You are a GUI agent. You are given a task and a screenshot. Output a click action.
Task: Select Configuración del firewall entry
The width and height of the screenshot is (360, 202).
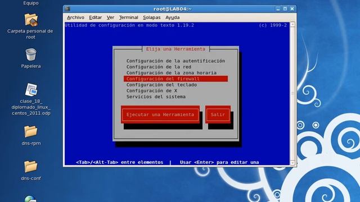175,79
